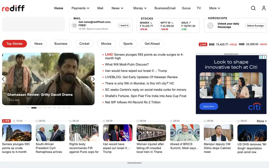Click the horoscope sun sign icon

tap(210, 25)
